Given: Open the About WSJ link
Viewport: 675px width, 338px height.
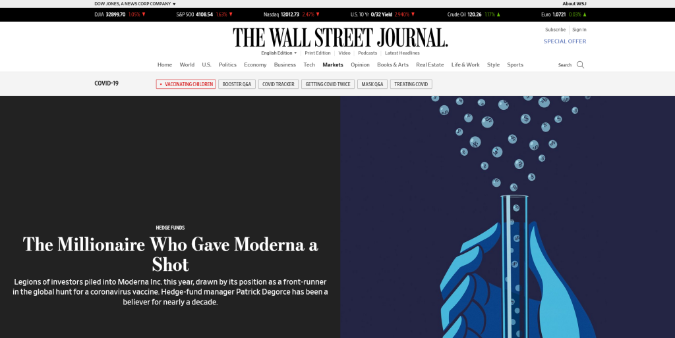Looking at the screenshot, I should (574, 4).
